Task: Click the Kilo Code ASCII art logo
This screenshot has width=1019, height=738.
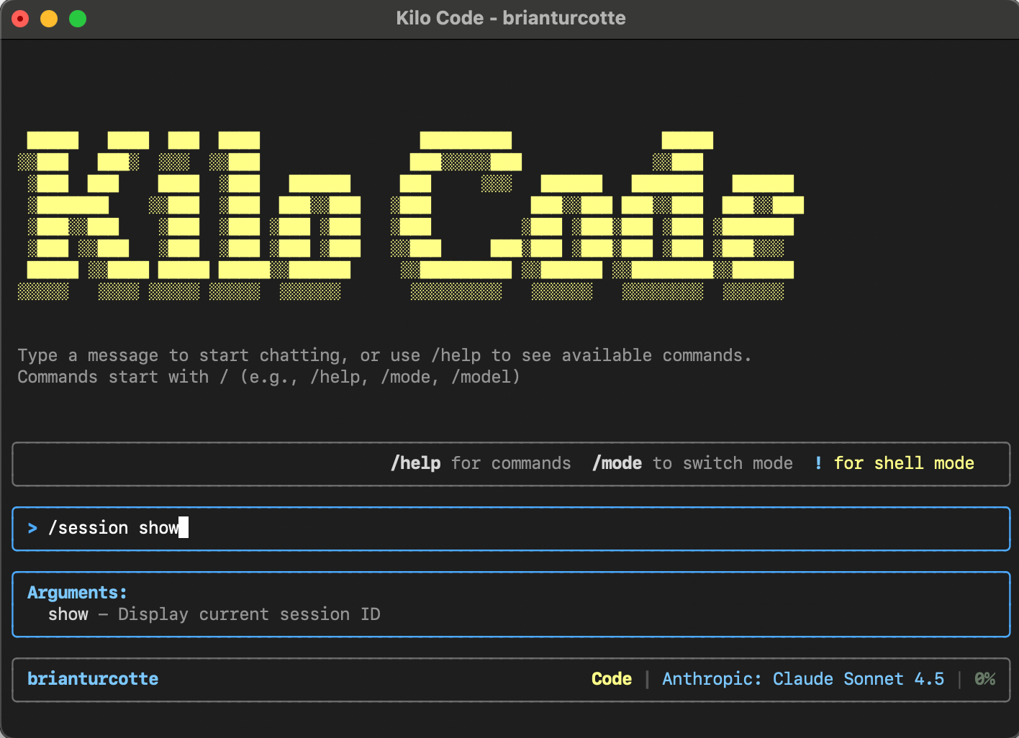Action: pyautogui.click(x=411, y=216)
